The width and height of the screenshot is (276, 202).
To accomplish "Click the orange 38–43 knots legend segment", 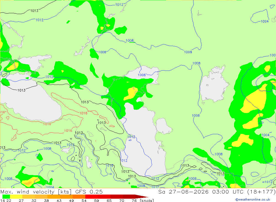I will (54, 196).
